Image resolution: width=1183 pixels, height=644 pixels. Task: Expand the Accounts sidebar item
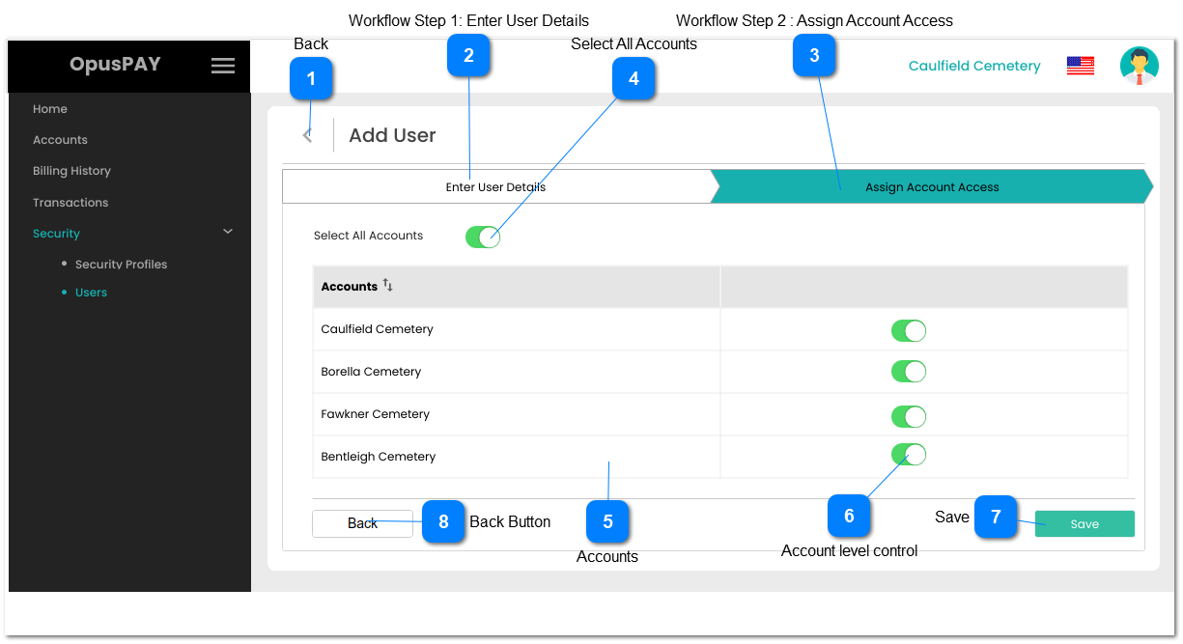(x=60, y=140)
